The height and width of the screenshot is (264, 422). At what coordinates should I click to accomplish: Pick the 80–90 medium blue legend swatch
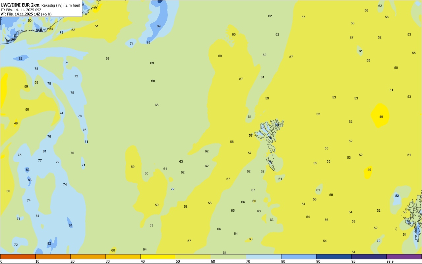tap(299, 256)
